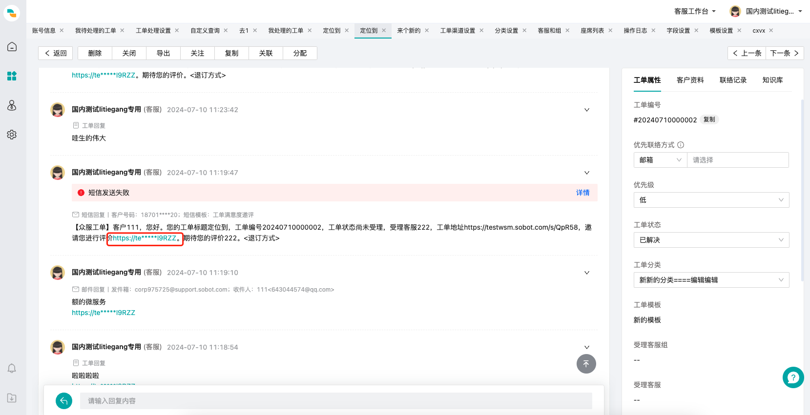This screenshot has width=810, height=415.
Task: Open the settings gear in sidebar
Action: tap(12, 135)
